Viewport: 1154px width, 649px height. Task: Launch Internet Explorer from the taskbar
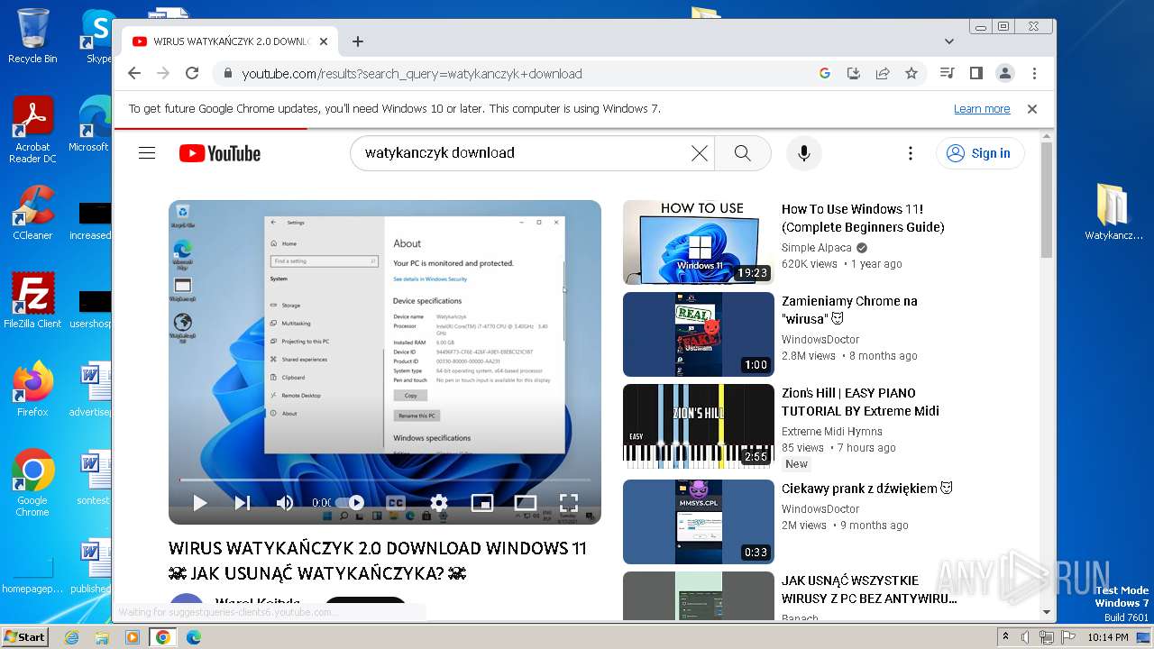coord(71,637)
